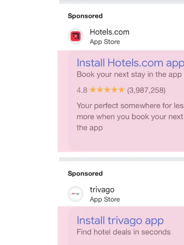Click "Find hotel deals in seconds" tagline
Screen dimensions: 184x245
coord(124,232)
